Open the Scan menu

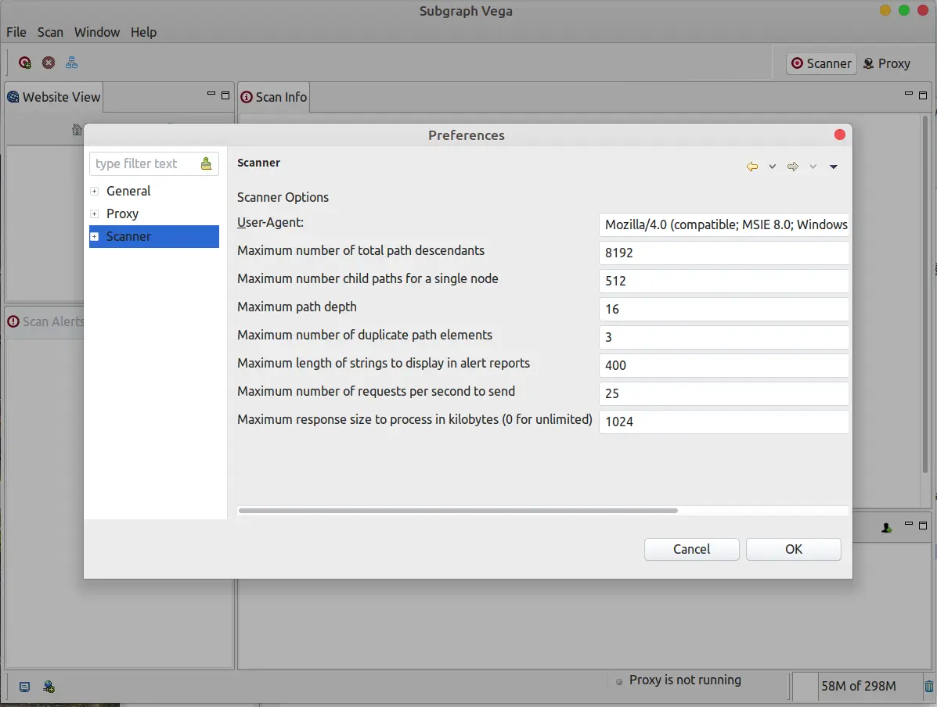coord(50,32)
